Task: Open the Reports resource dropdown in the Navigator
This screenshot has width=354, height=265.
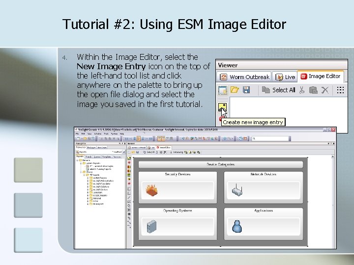Action: (124, 152)
